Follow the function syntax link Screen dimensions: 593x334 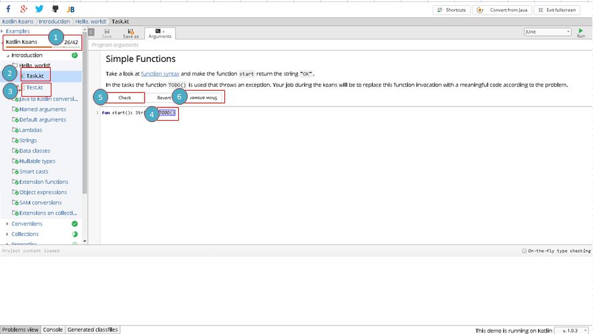tap(160, 73)
